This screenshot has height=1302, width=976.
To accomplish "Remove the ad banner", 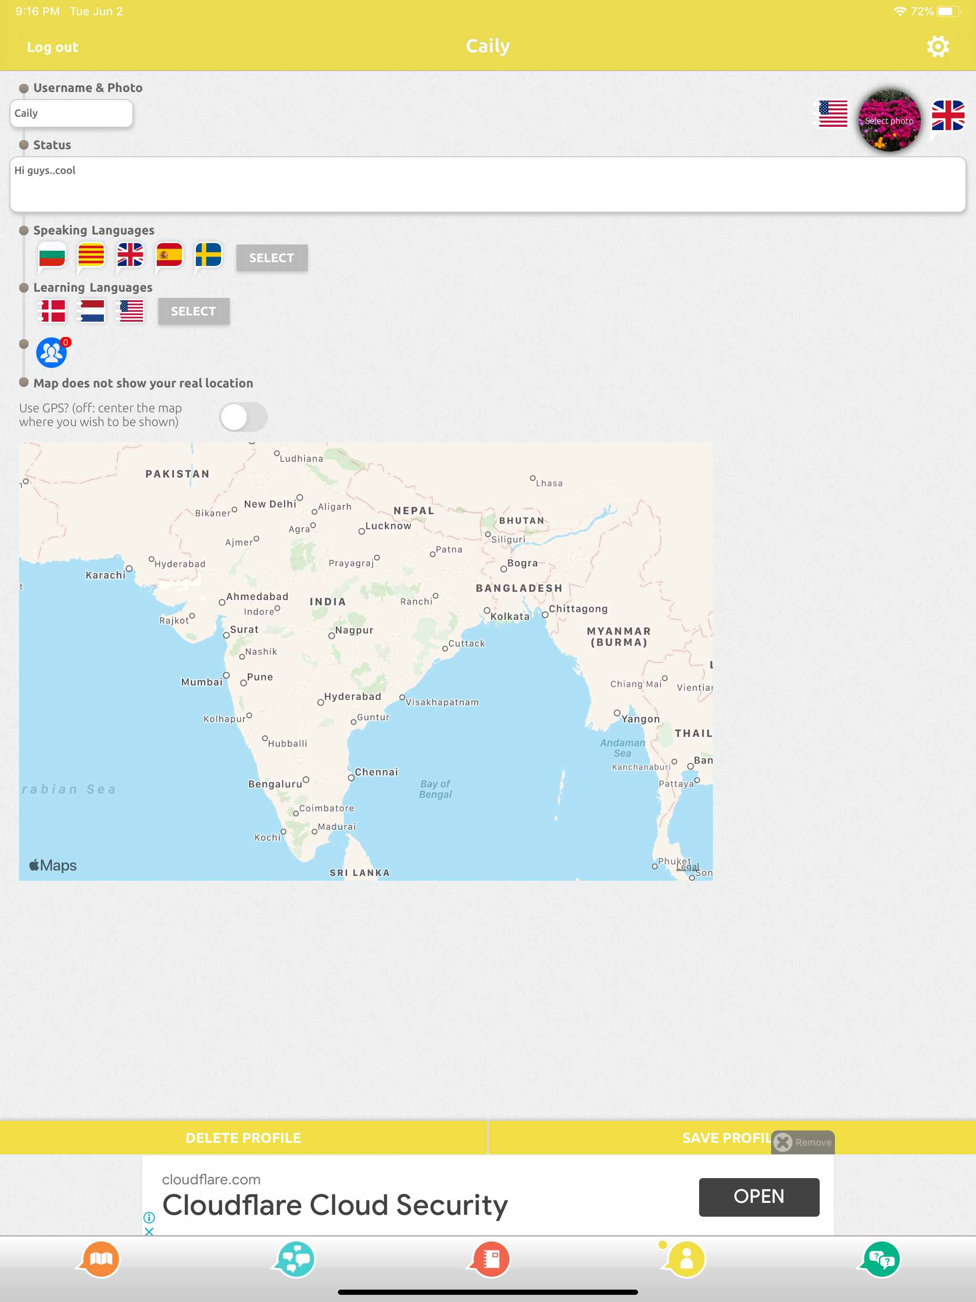I will coord(803,1142).
